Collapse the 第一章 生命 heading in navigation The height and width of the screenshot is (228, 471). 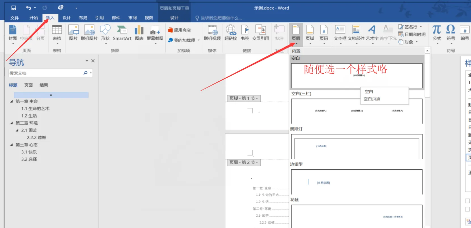[12, 101]
